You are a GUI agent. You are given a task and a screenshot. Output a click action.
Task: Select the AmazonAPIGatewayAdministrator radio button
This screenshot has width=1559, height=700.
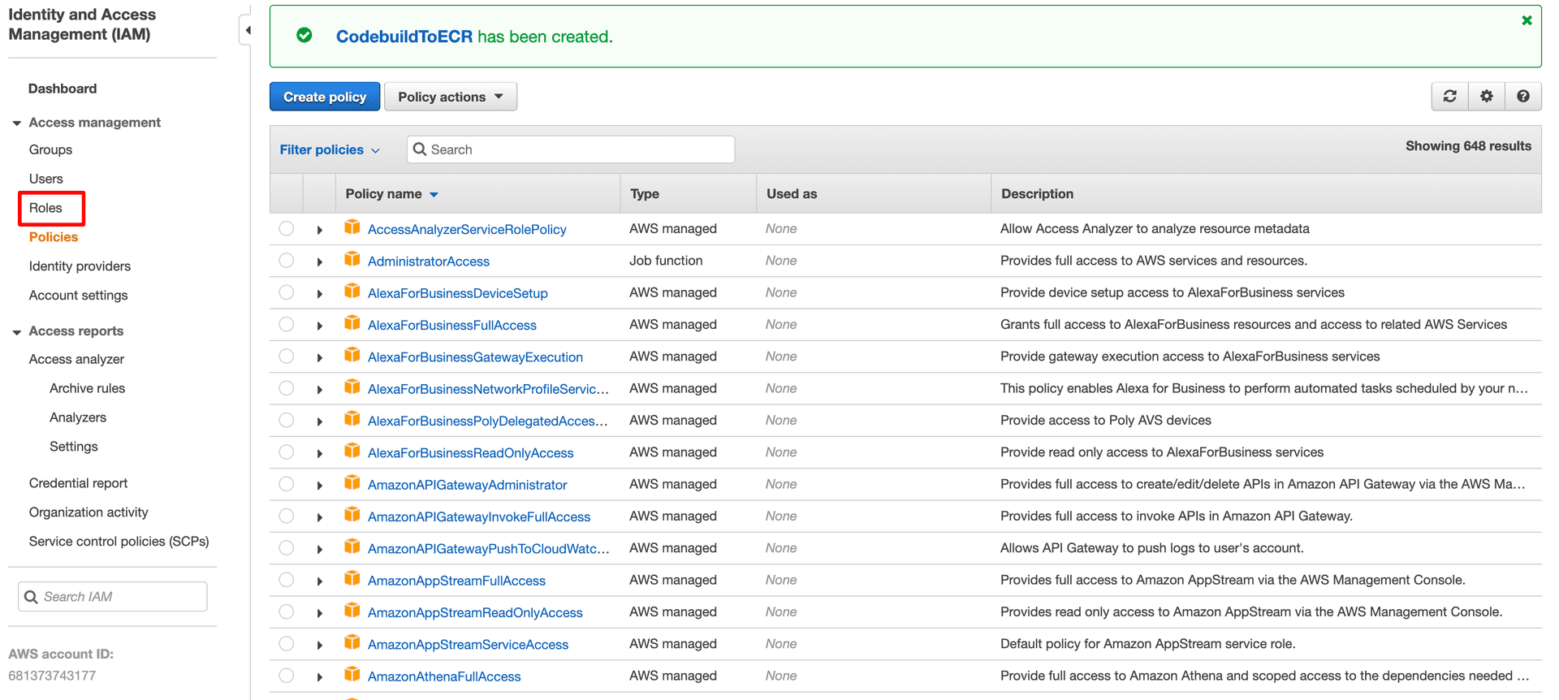[287, 484]
